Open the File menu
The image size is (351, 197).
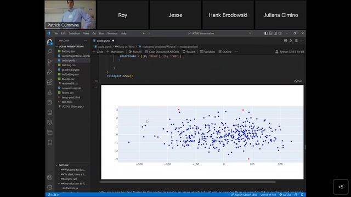pos(55,33)
